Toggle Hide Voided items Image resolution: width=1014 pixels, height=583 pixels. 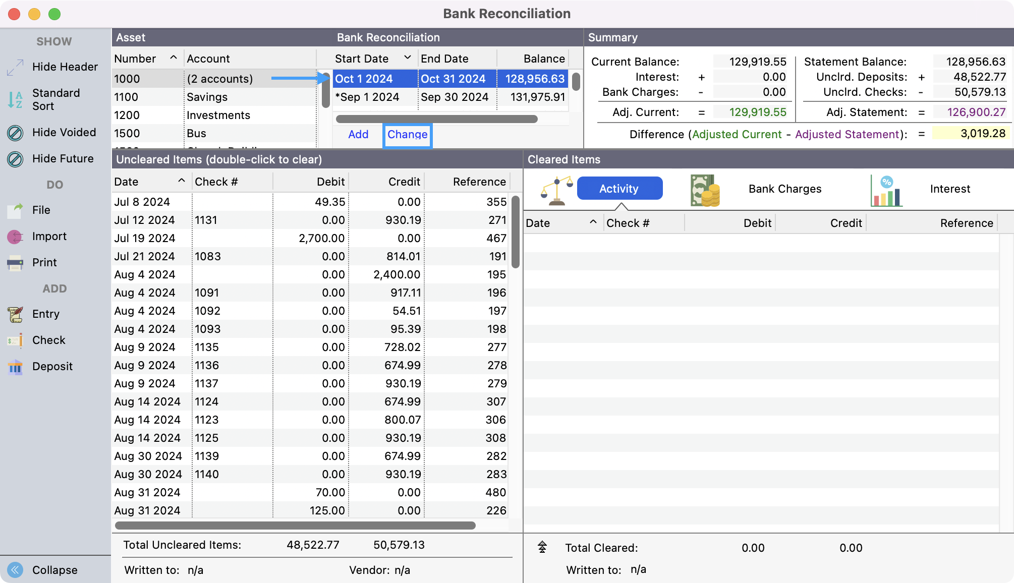click(15, 133)
